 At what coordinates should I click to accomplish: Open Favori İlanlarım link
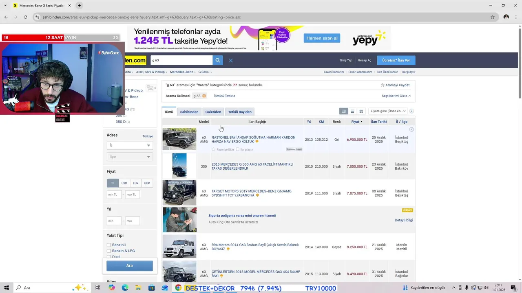click(334, 72)
